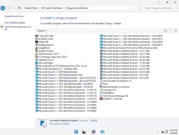179x135 pixels.
Task: Click Turn Windows features on or off
Action: (x=18, y=28)
